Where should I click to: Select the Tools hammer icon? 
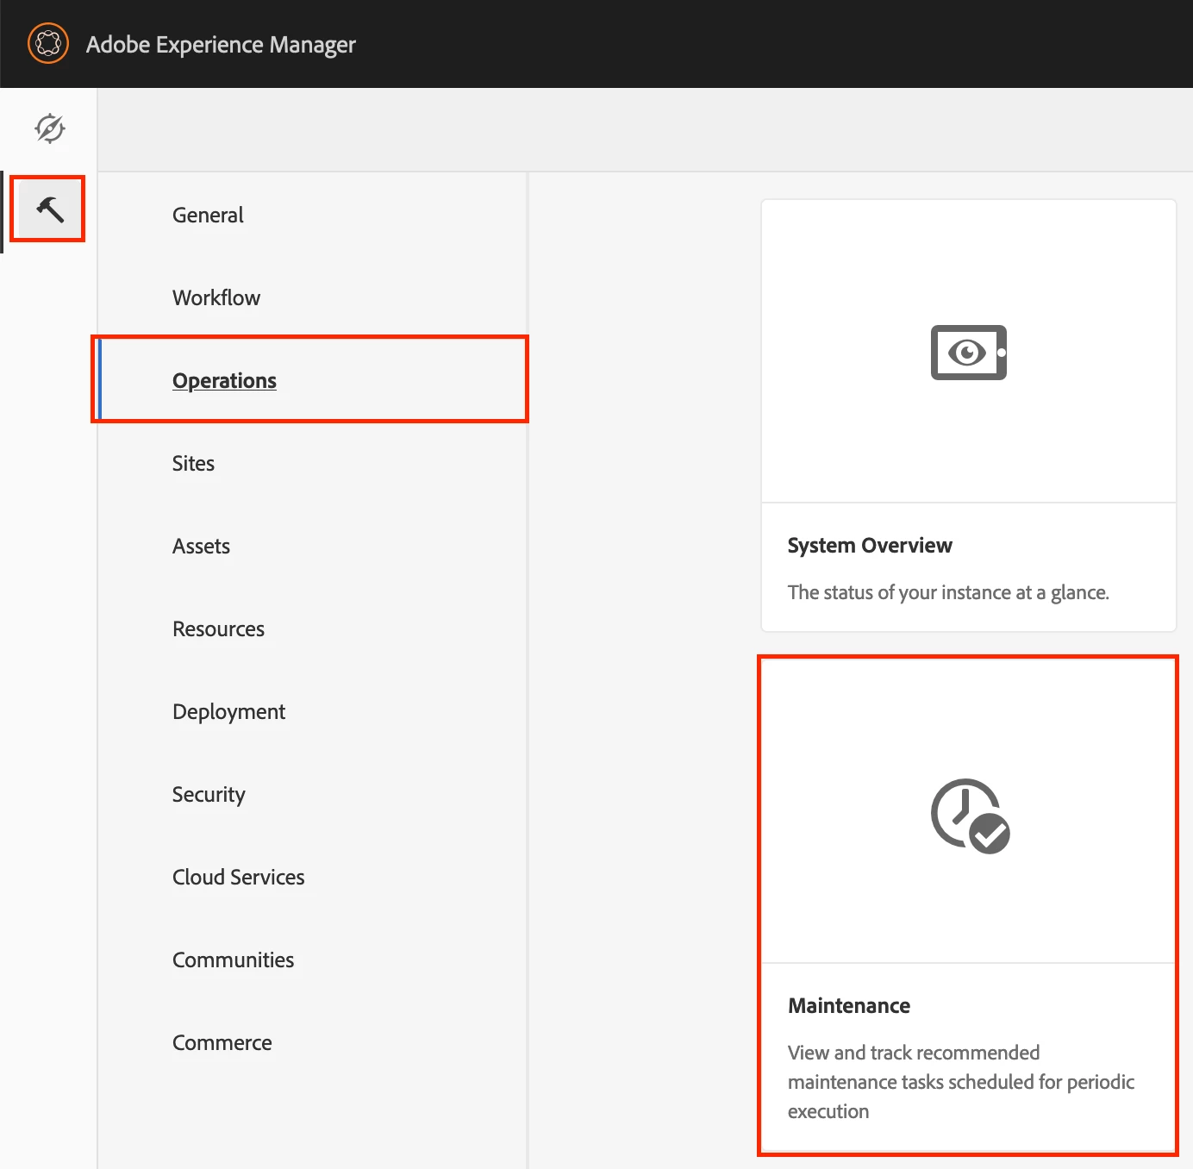tap(49, 209)
